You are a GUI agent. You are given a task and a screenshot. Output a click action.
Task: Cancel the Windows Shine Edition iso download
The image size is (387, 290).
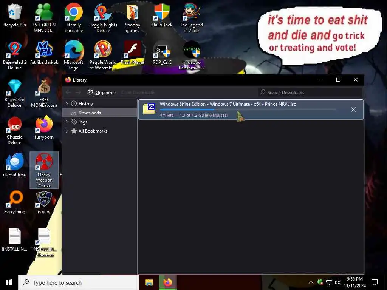353,110
